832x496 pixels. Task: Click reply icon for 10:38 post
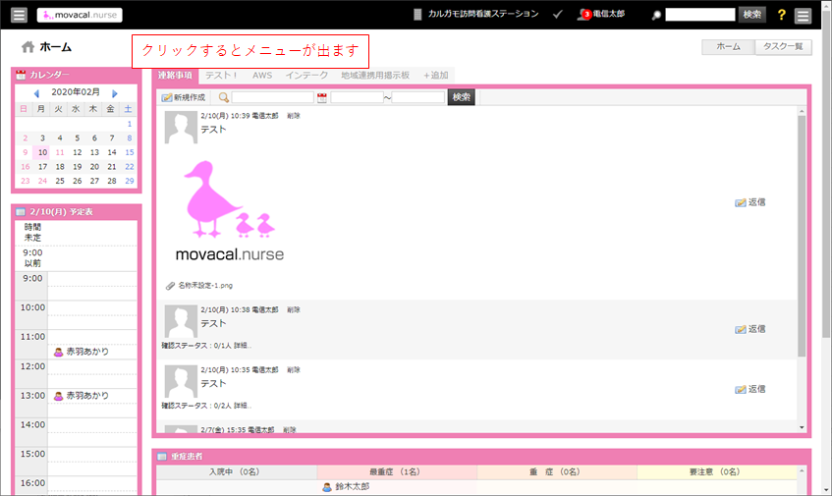click(741, 329)
